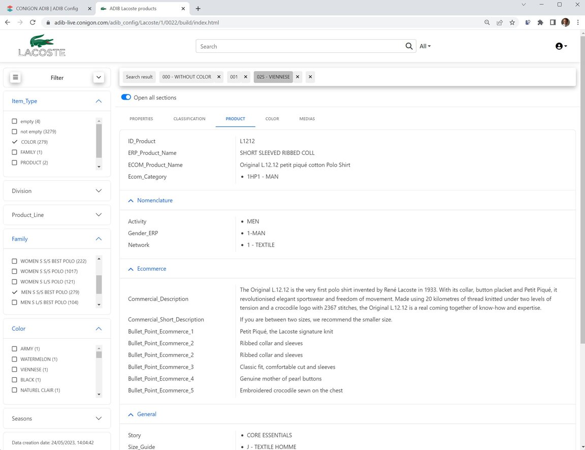The image size is (585, 450).
Task: Switch to the PROPERTIES tab
Action: pyautogui.click(x=141, y=119)
